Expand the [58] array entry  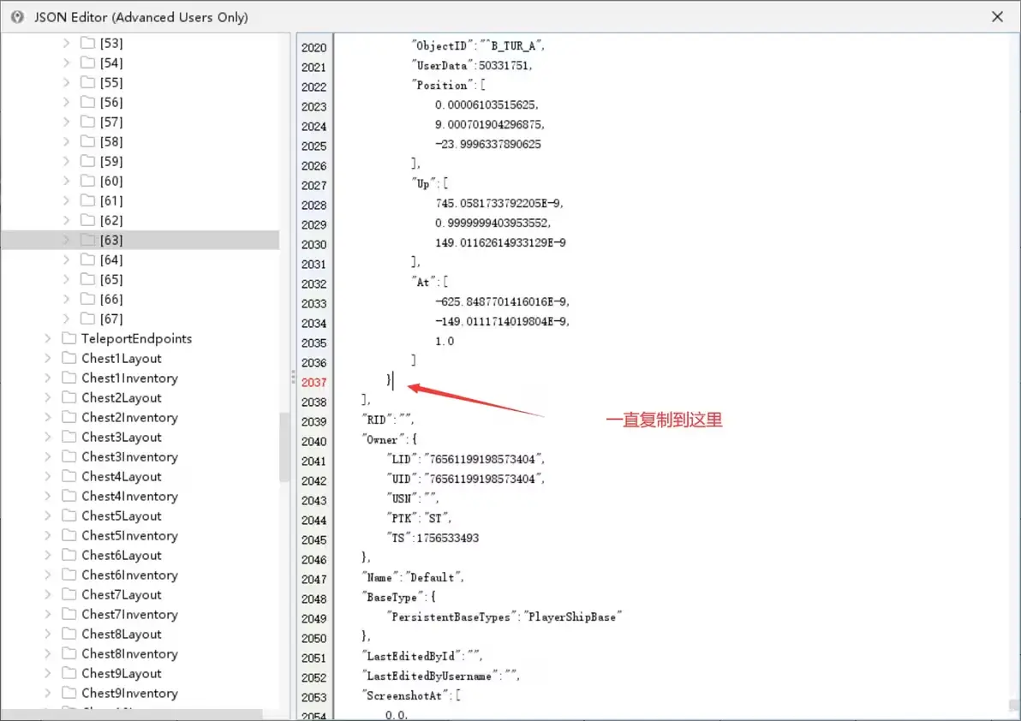(x=66, y=141)
